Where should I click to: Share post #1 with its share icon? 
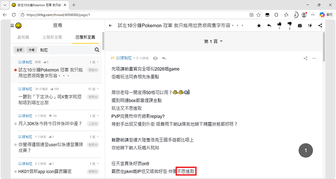point(306,58)
